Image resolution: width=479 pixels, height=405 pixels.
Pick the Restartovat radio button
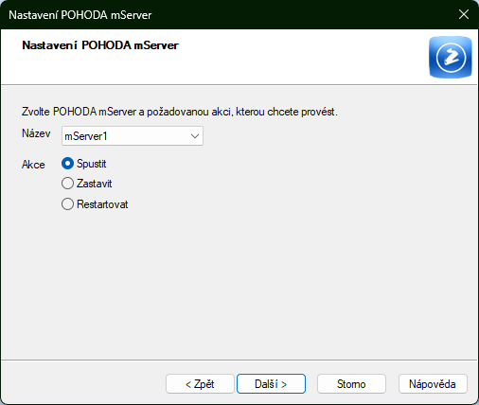tap(67, 204)
